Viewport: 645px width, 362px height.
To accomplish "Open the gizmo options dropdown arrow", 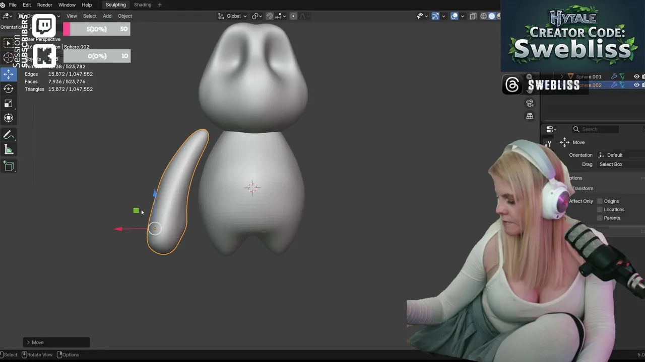I will (443, 16).
